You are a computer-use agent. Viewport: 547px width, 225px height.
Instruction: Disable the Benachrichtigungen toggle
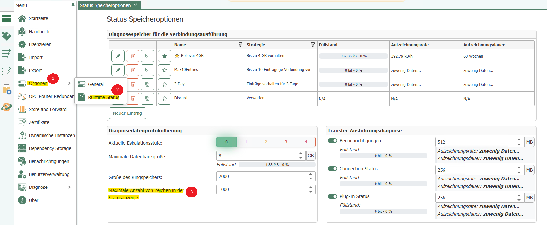[x=332, y=141]
